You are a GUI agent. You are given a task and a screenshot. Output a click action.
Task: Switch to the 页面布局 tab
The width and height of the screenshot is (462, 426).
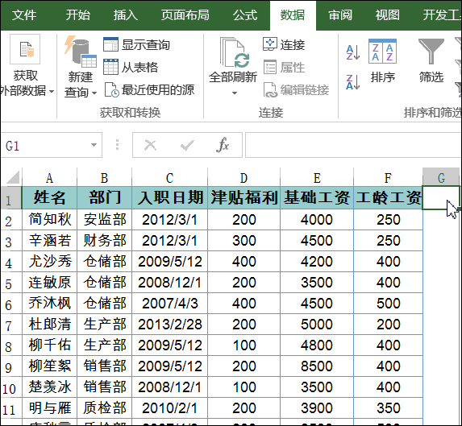185,15
